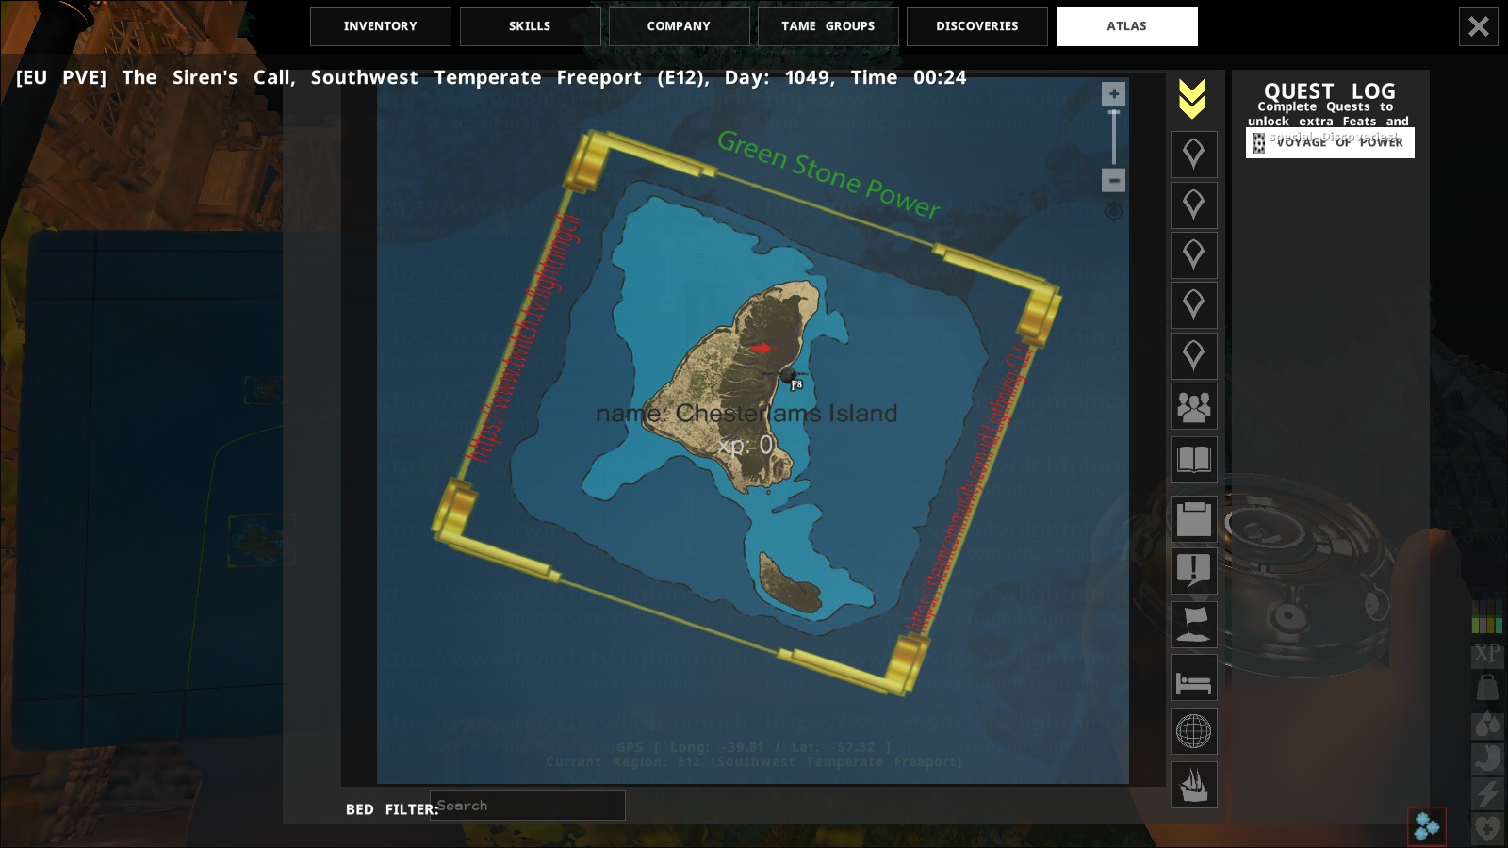Click the flag on island claim icon
This screenshot has width=1508, height=848.
coord(1194,625)
